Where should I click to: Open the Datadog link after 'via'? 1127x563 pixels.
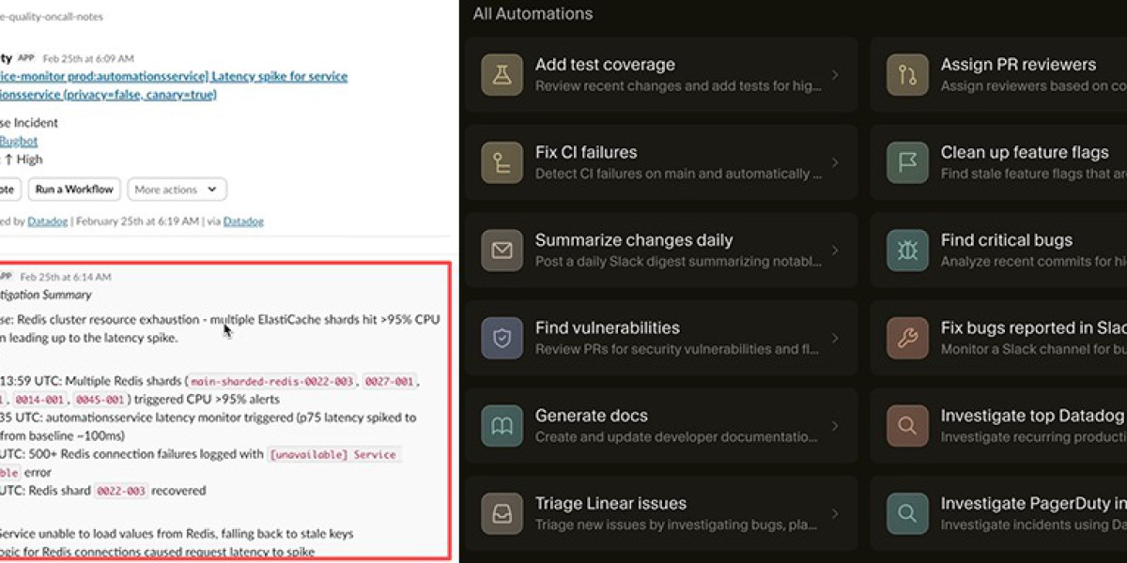click(242, 221)
